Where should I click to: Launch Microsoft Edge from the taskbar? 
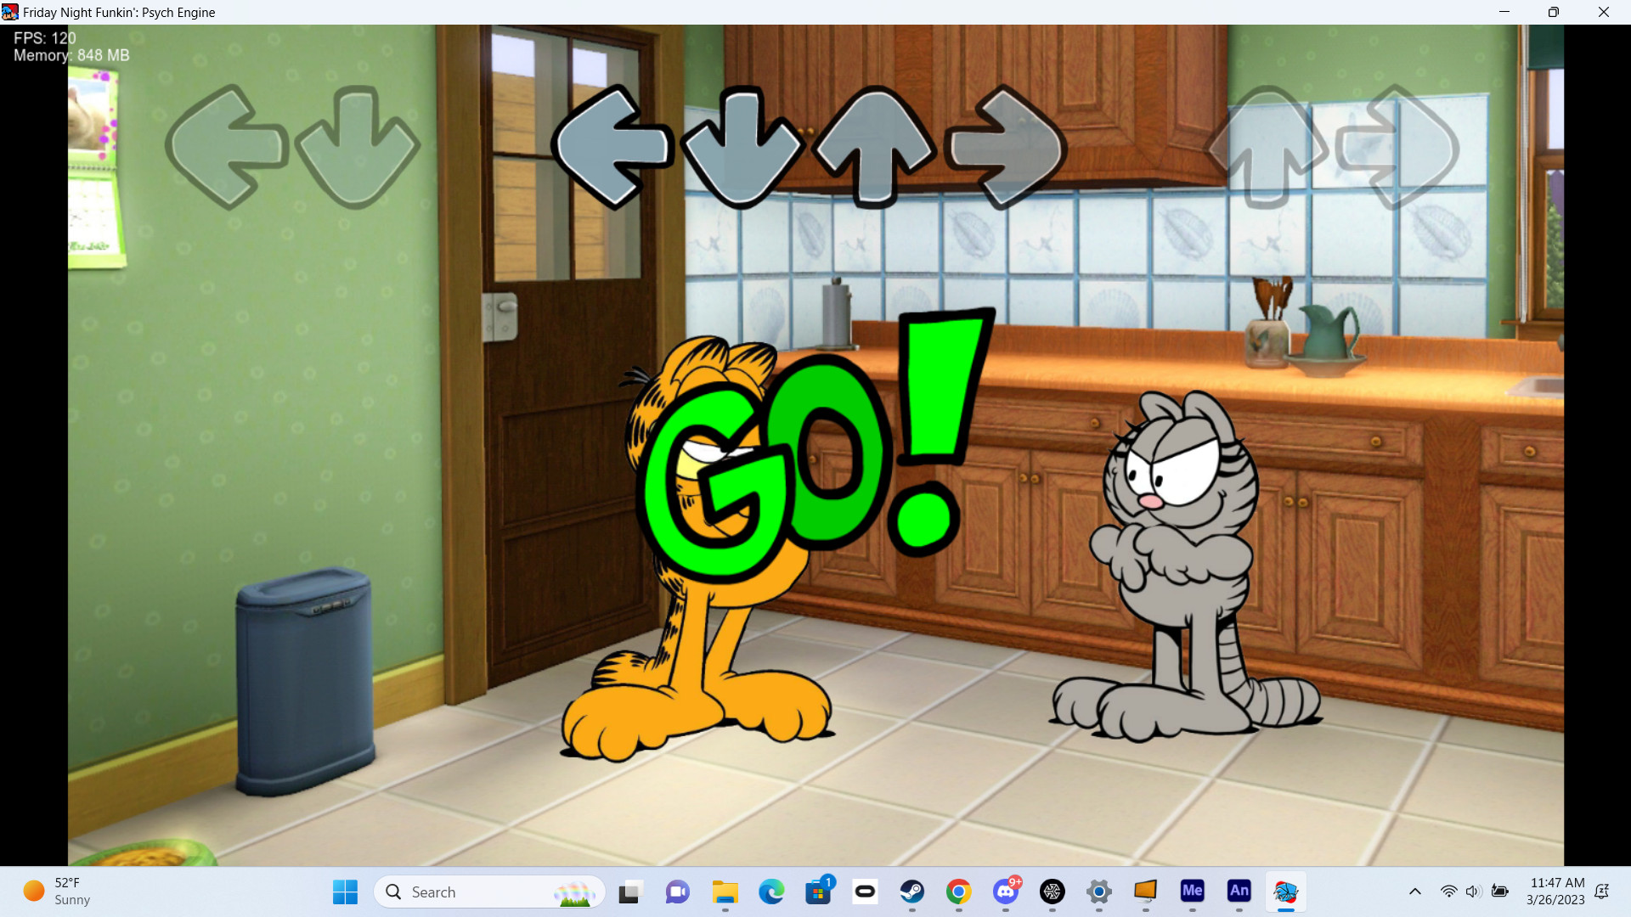click(x=771, y=892)
